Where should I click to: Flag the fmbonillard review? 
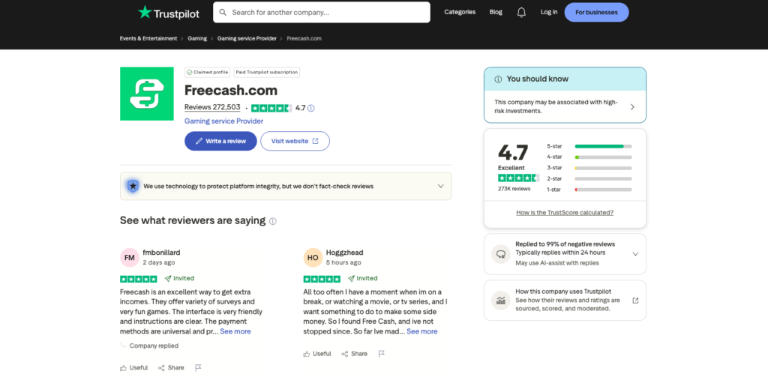198,367
